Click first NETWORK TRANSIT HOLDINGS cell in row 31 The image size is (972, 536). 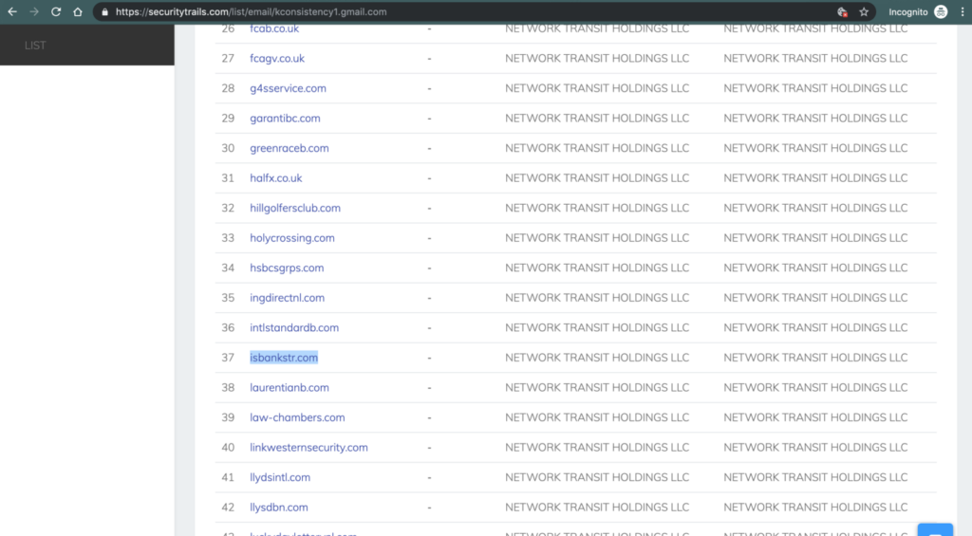[597, 177]
